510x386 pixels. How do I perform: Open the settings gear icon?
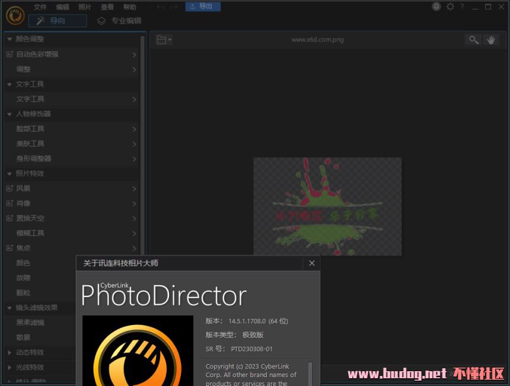(x=450, y=7)
